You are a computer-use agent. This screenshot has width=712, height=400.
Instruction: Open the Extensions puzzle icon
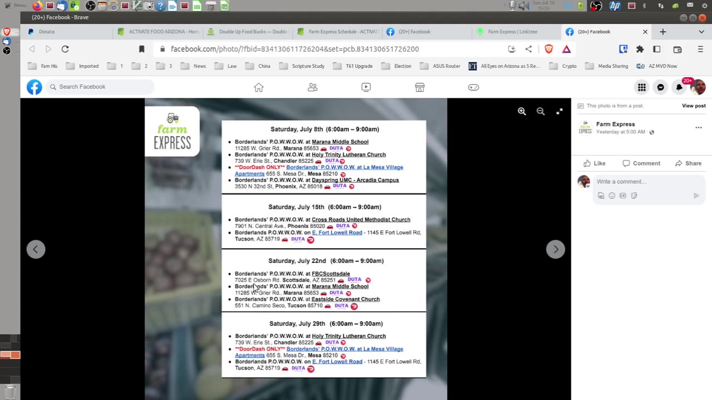pos(640,49)
